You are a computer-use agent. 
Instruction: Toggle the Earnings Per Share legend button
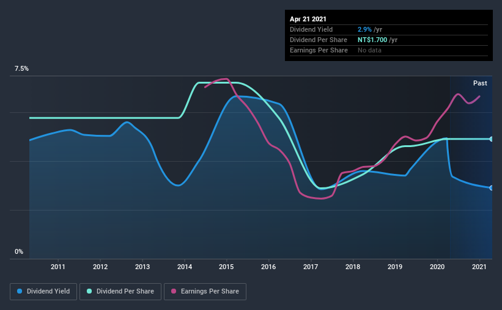[x=205, y=292]
